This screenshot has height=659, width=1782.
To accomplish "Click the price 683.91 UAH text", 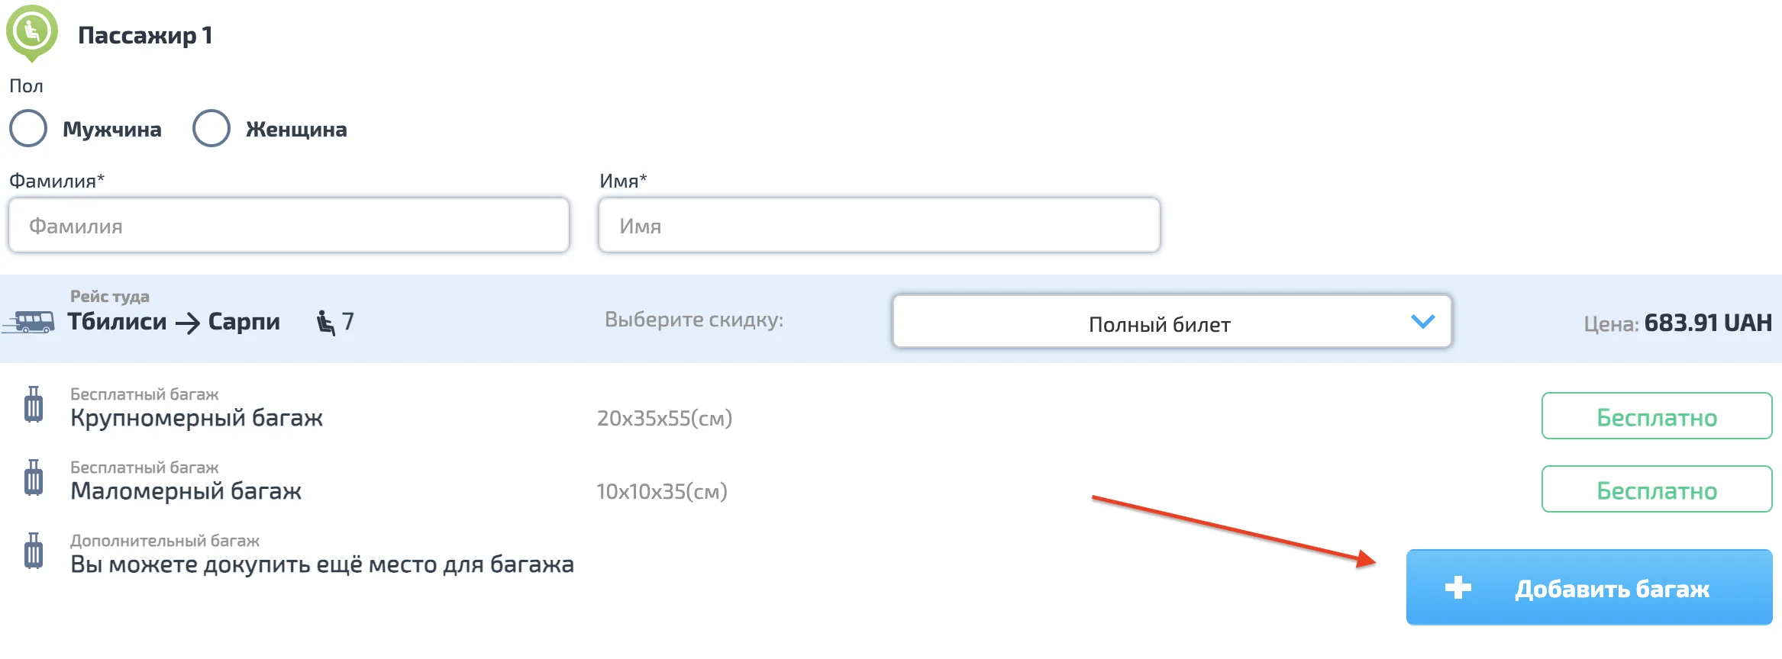I will click(x=1707, y=323).
